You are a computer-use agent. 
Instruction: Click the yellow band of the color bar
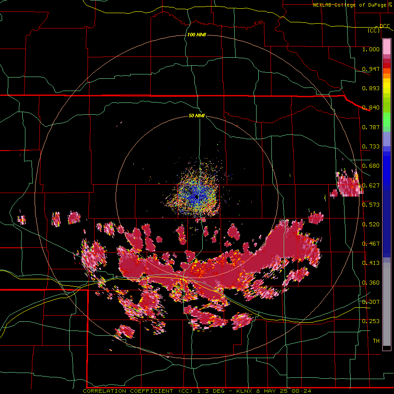click(x=387, y=86)
